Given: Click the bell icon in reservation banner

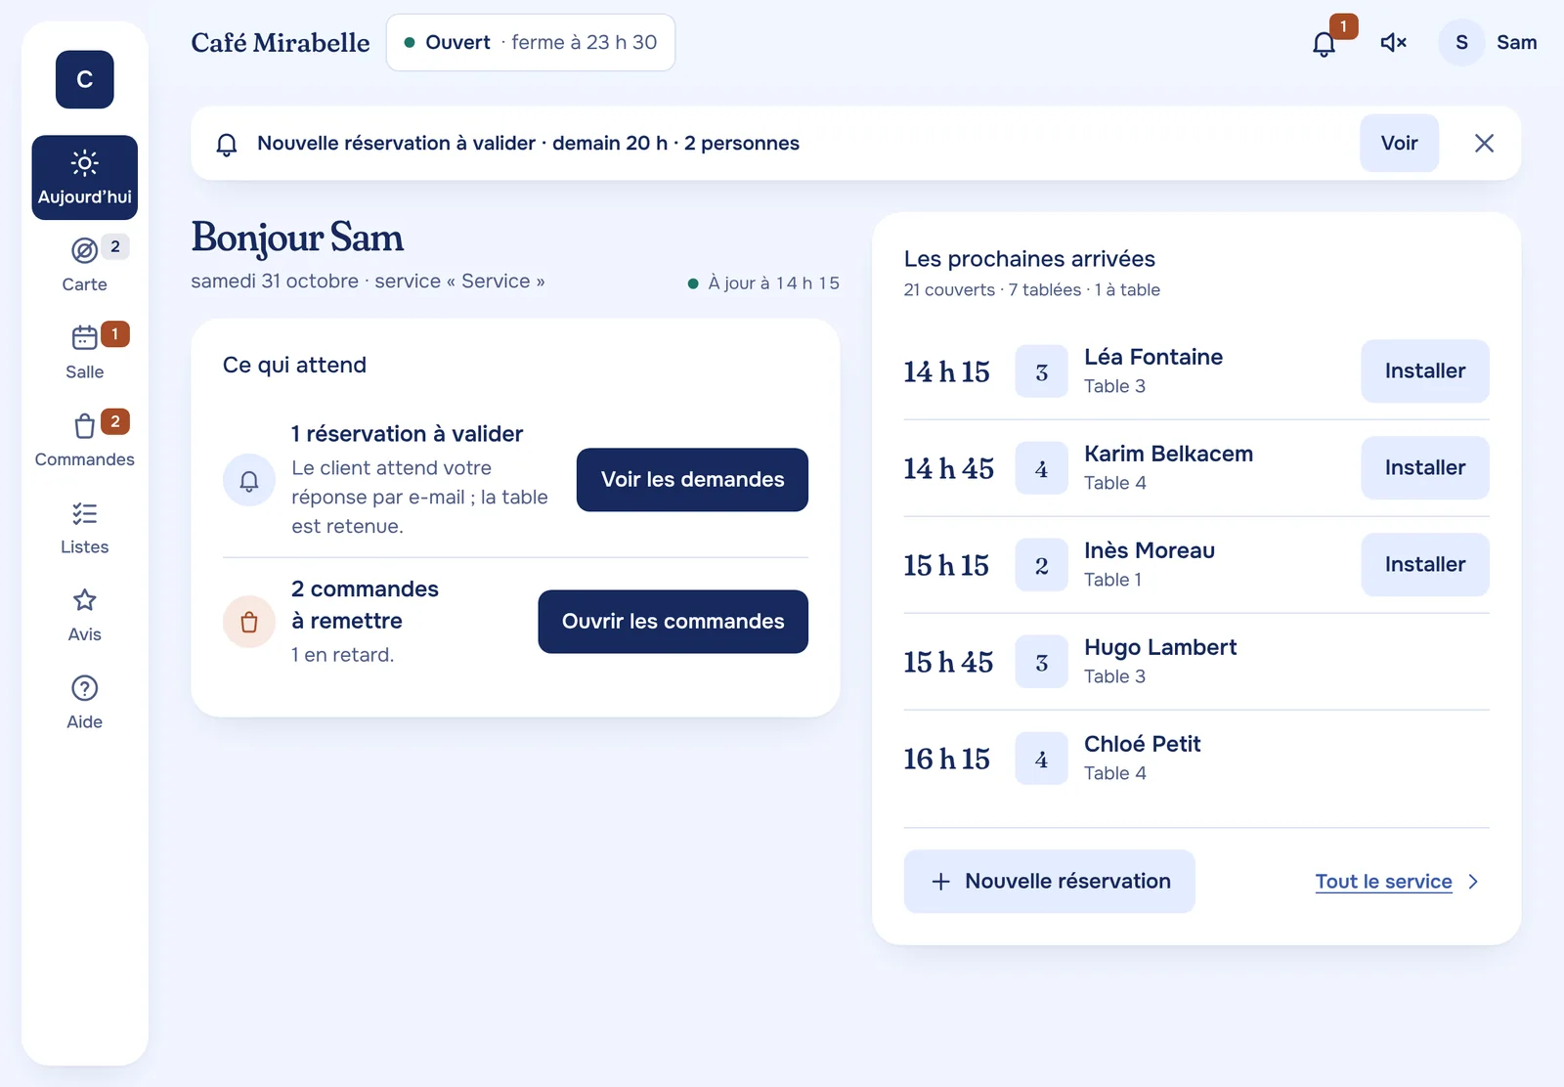Looking at the screenshot, I should click(x=227, y=144).
